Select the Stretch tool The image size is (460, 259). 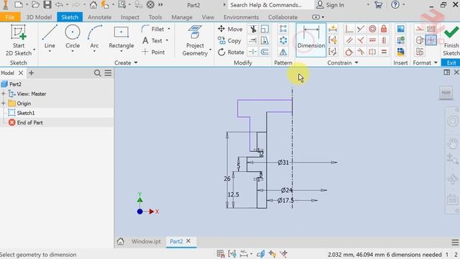click(264, 40)
